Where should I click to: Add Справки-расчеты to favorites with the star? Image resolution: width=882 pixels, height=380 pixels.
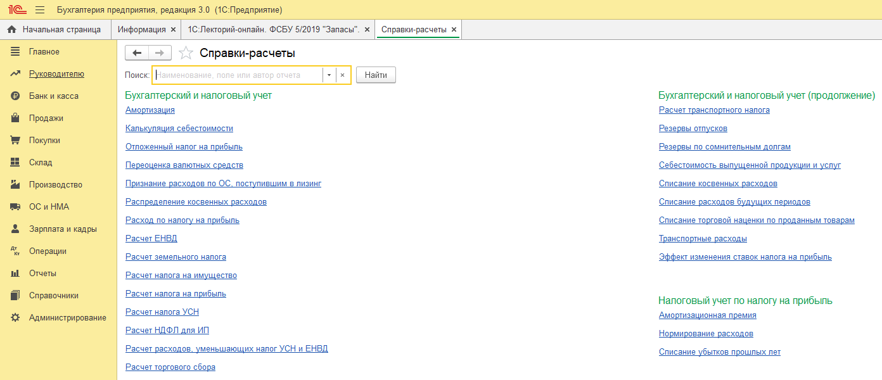[186, 53]
